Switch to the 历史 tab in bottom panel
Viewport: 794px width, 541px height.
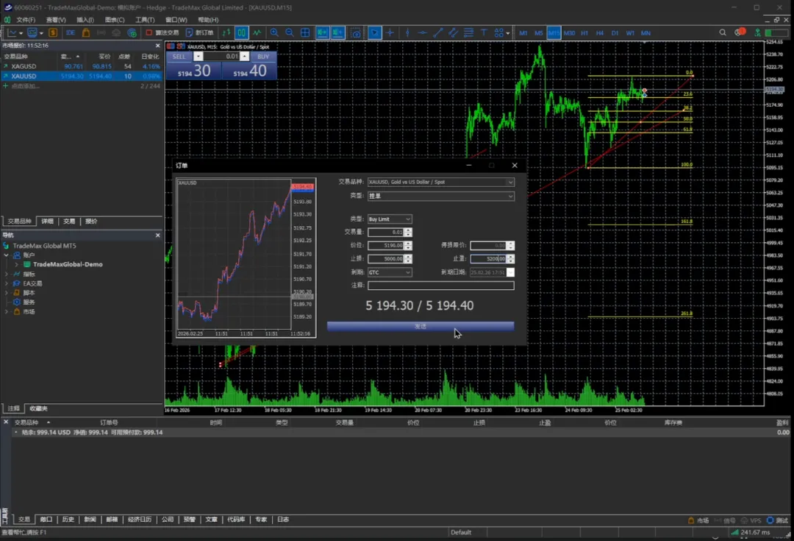[x=68, y=520]
